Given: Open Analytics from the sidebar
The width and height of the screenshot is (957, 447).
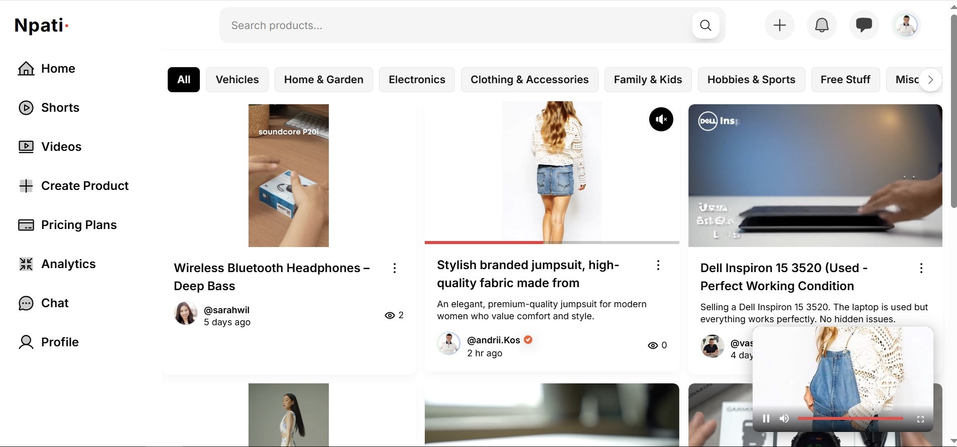Looking at the screenshot, I should tap(57, 264).
